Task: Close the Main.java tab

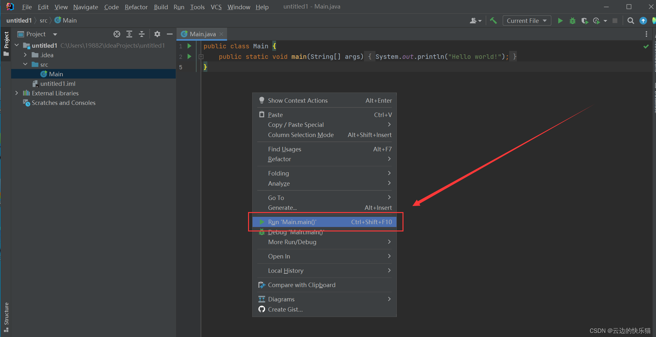Action: coord(221,34)
